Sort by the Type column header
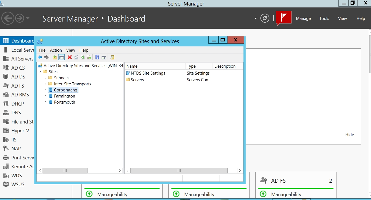 (199, 66)
